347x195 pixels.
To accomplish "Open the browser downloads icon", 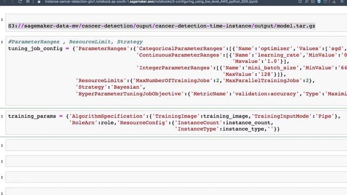I will (334, 2).
